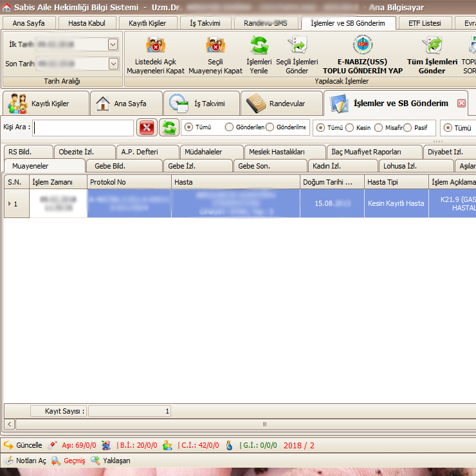Click Aşı syringe icon

52,445
